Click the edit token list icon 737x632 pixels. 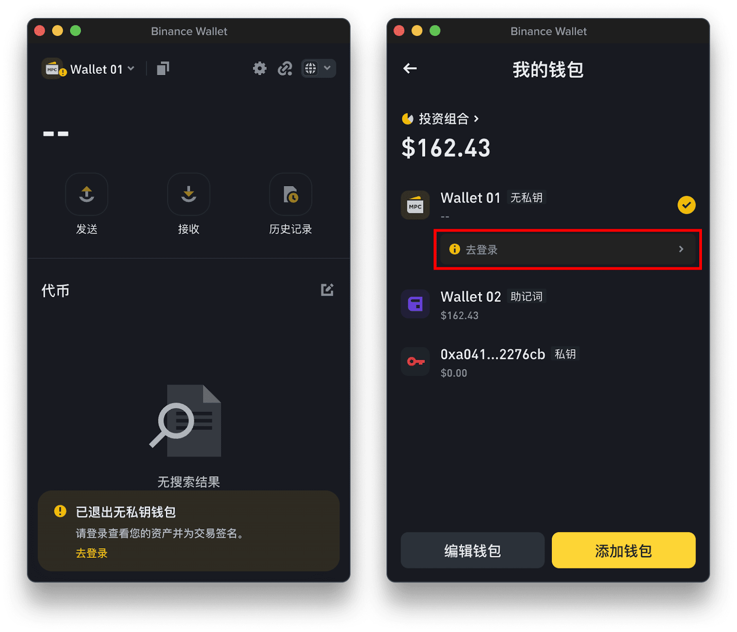(x=327, y=290)
